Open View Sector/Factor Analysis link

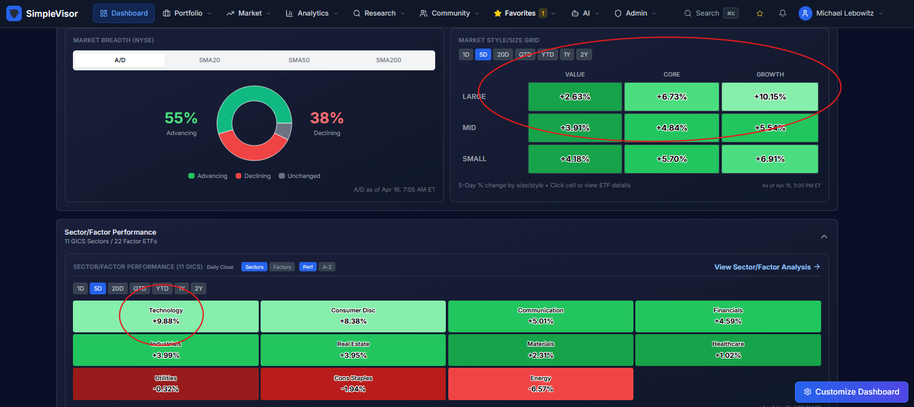(767, 267)
